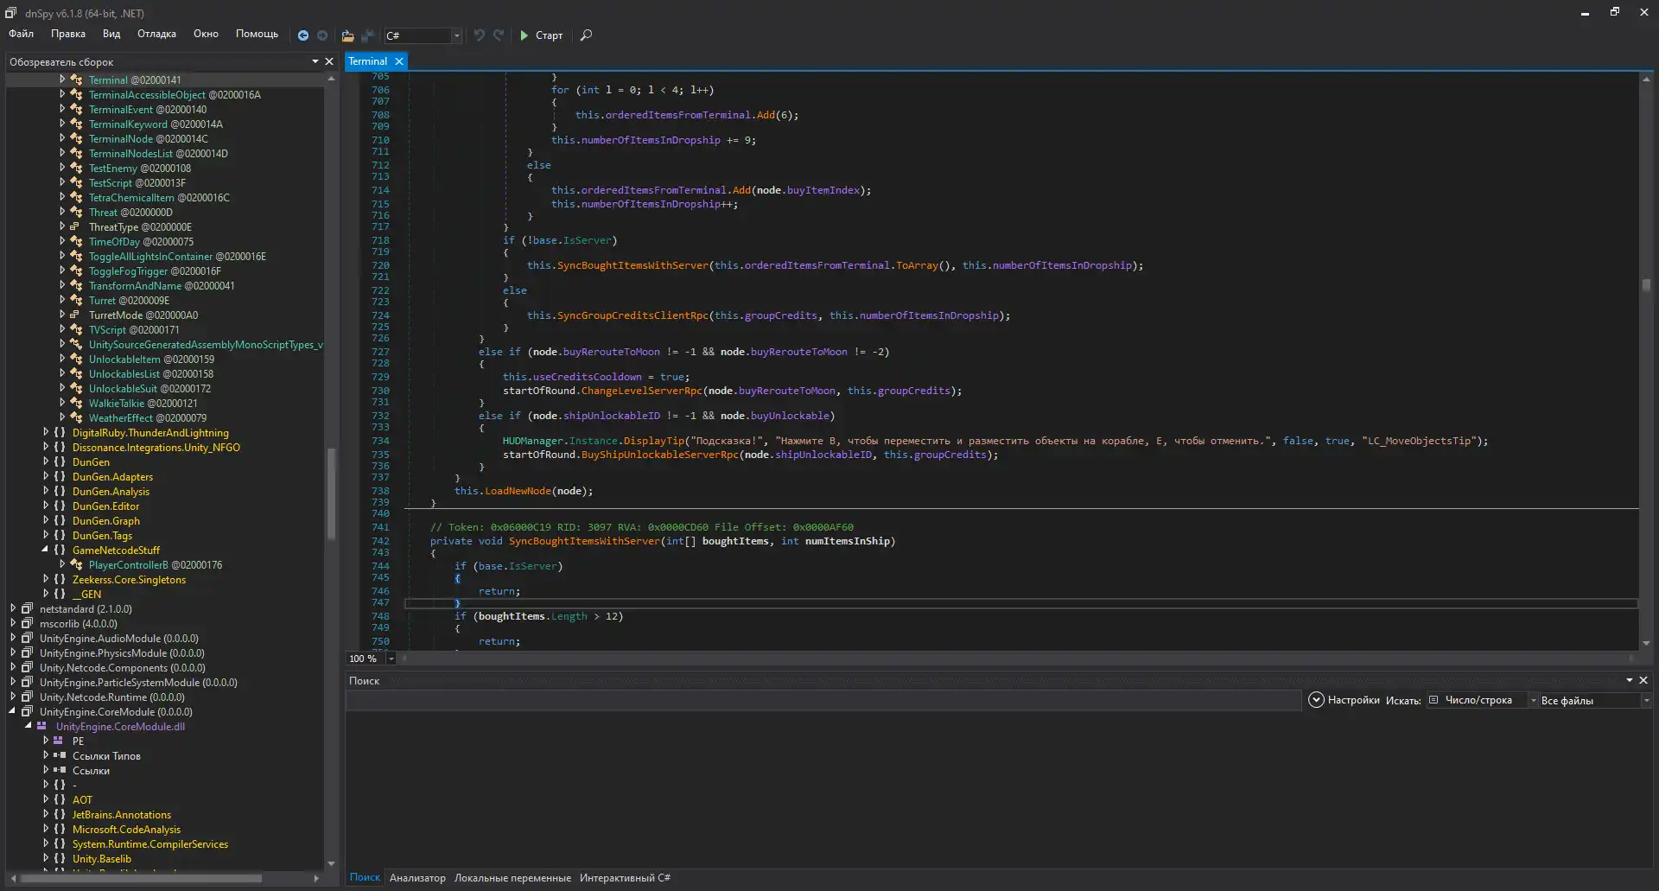The image size is (1659, 891).
Task: Click the assembly tree horizontal scrollbar thumb
Action: [143, 878]
